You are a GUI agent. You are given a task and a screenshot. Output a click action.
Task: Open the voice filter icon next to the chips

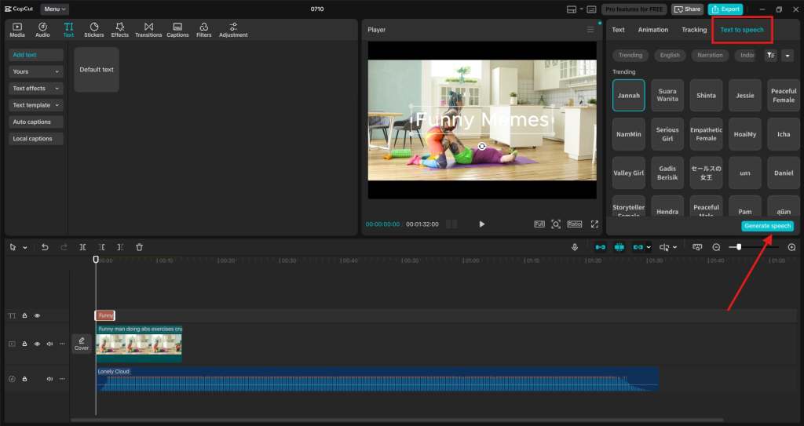point(771,56)
